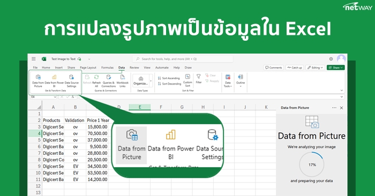375x196 pixels.
Task: Open the app launcher grid icon
Action: tap(33, 59)
